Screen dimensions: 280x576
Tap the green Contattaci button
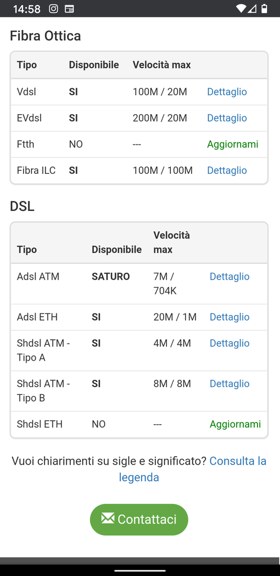[139, 519]
